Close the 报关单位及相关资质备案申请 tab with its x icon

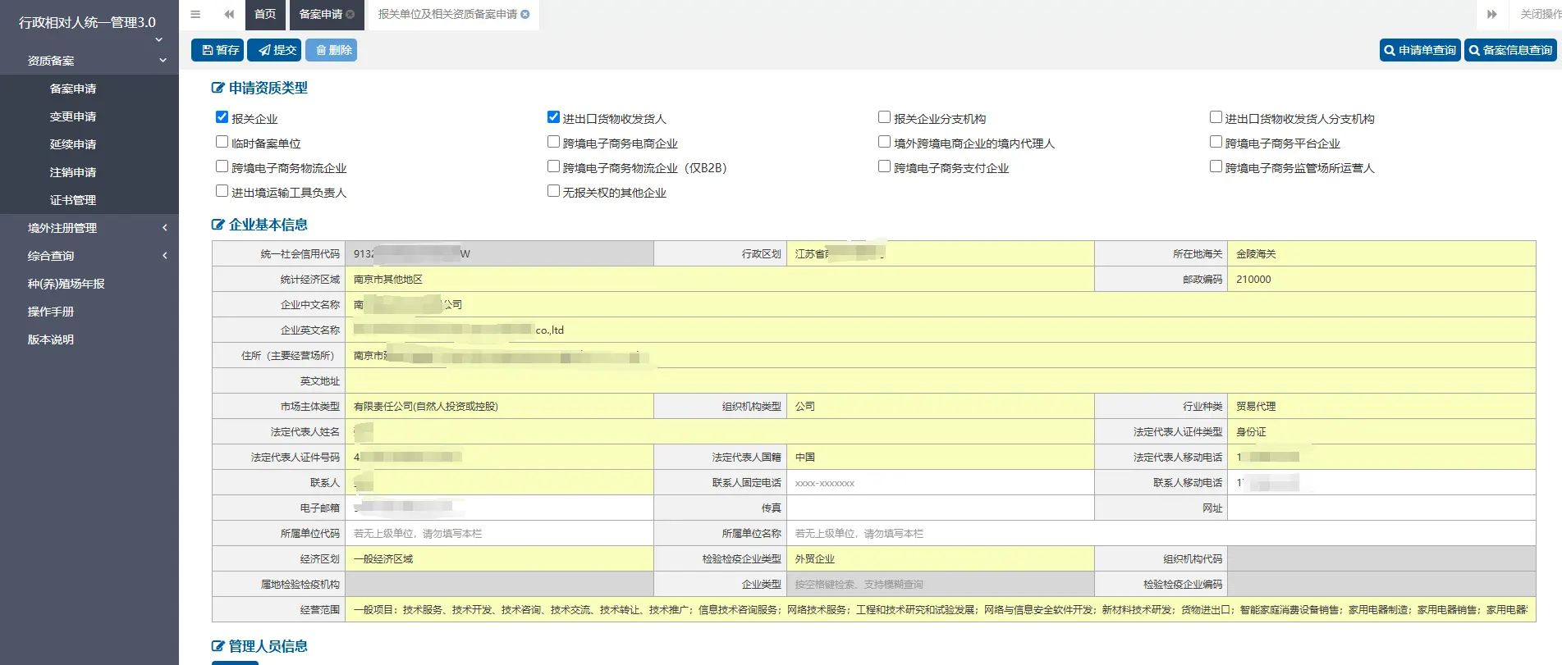point(525,14)
